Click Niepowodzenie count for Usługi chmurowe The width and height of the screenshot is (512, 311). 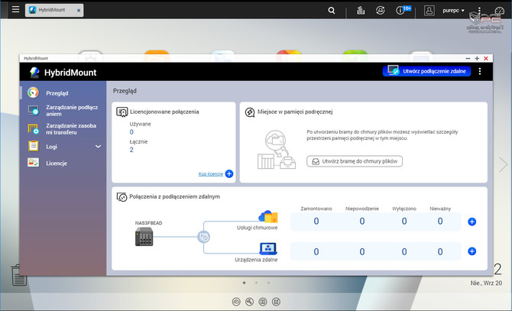(x=362, y=222)
